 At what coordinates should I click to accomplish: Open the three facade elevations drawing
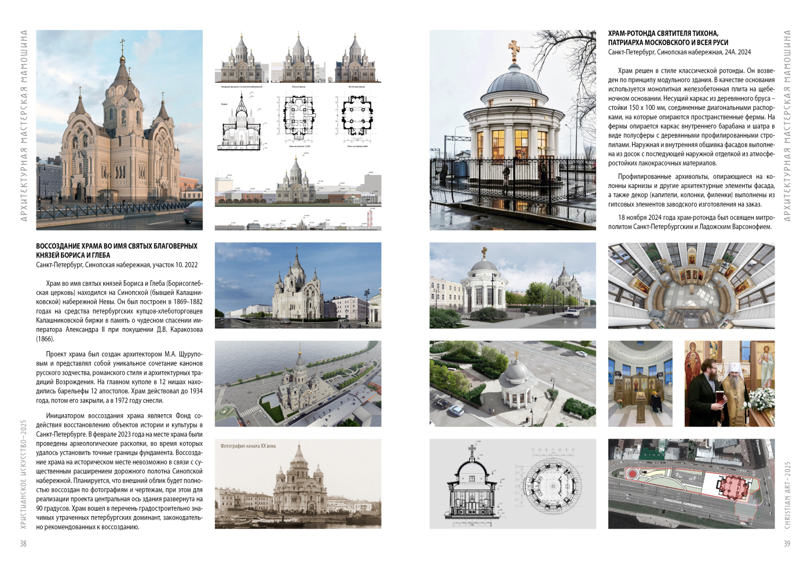[298, 58]
